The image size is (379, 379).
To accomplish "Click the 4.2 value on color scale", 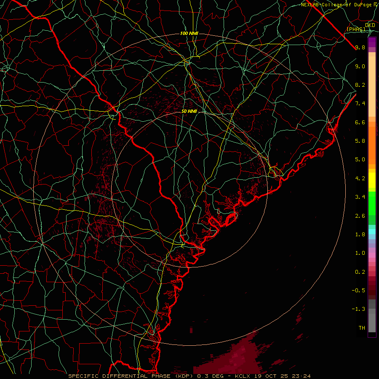I will click(360, 179).
